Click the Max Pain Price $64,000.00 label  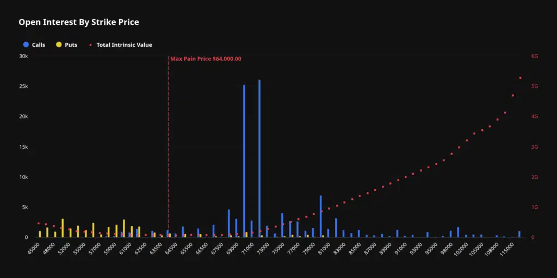(206, 59)
